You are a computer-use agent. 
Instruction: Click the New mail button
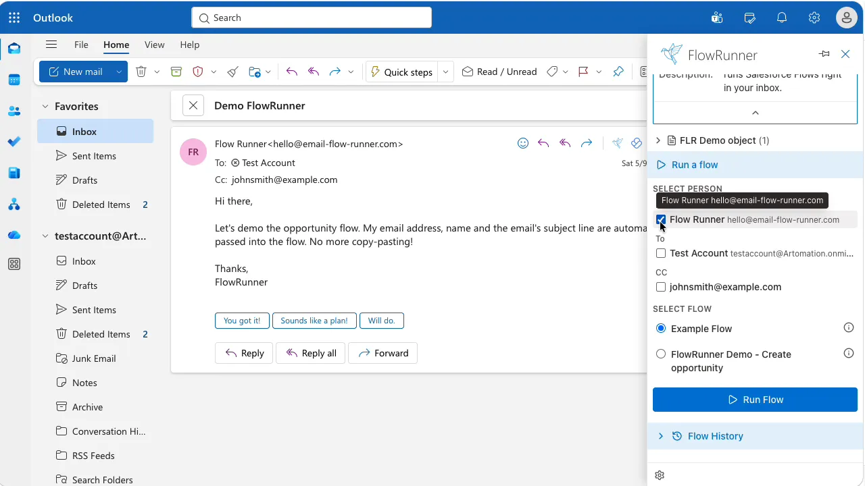click(x=75, y=72)
